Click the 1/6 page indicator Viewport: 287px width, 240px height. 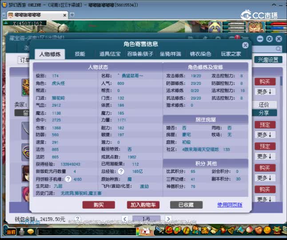pos(146,219)
